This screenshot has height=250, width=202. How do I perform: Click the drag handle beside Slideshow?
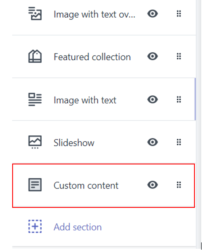(x=179, y=142)
